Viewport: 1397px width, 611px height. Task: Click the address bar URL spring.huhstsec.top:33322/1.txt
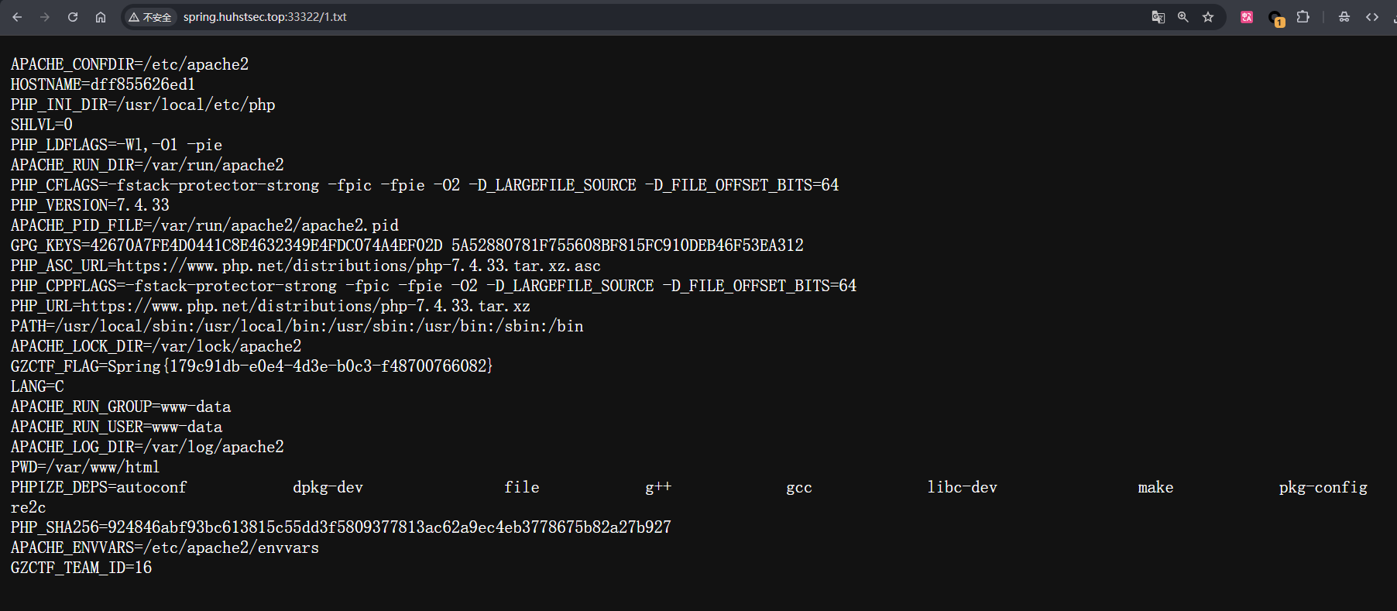265,17
